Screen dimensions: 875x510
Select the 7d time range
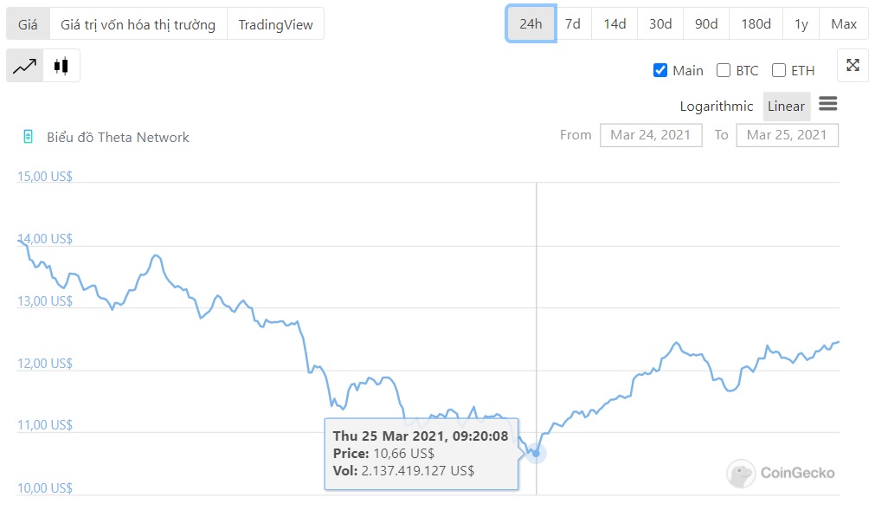pos(572,23)
